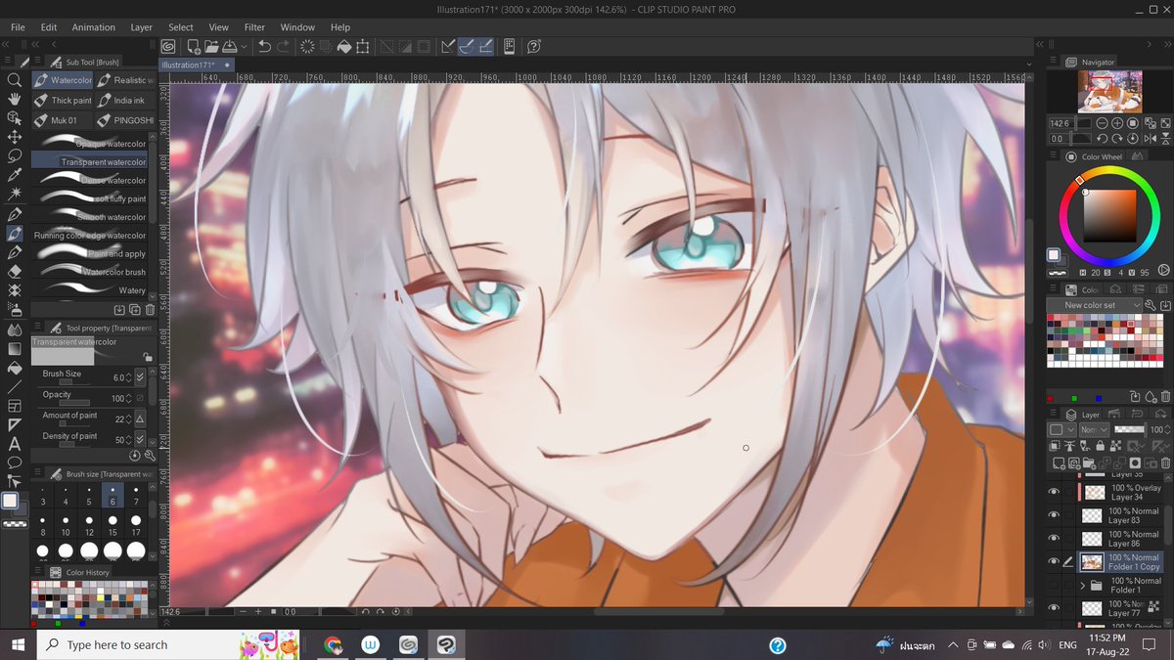Image resolution: width=1174 pixels, height=660 pixels.
Task: Open the Animation menu
Action: coord(94,27)
